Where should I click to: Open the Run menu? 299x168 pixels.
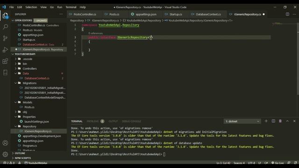pyautogui.click(x=59, y=7)
